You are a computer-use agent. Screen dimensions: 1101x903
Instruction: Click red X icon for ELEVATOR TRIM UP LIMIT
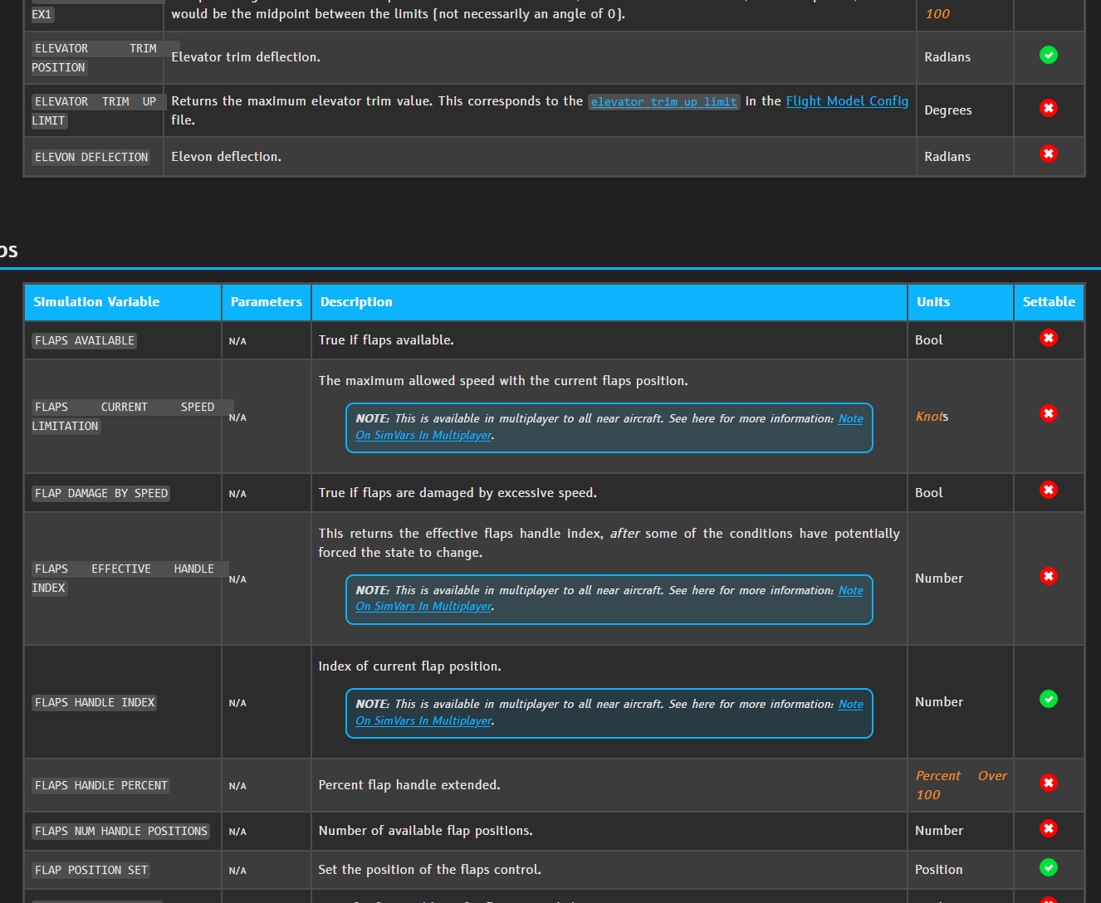tap(1049, 108)
